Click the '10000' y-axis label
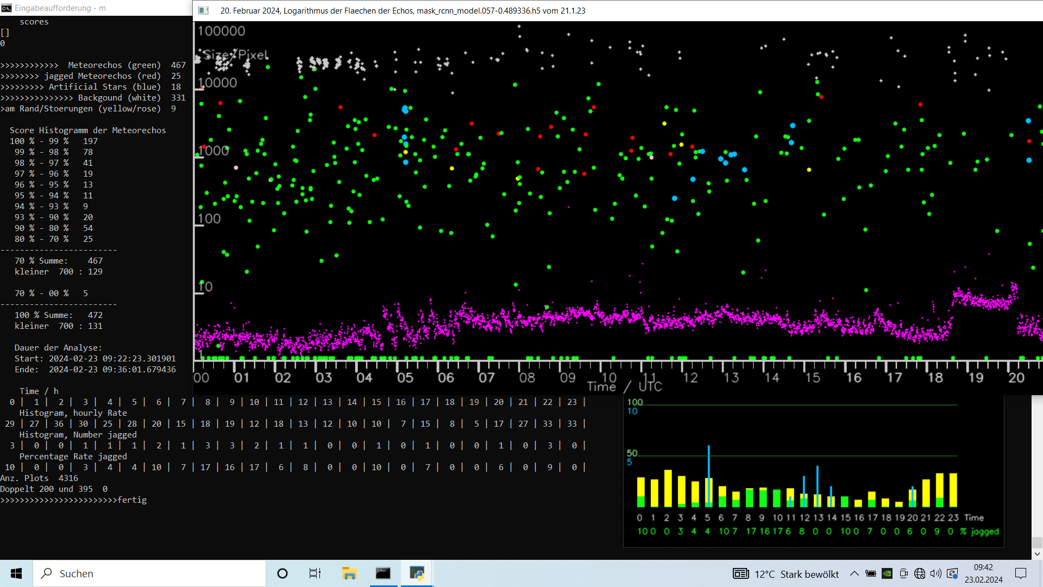 point(218,83)
